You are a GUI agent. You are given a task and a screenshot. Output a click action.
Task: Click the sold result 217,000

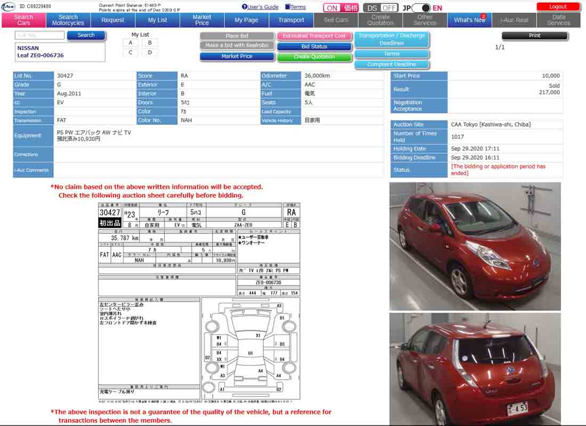(549, 92)
